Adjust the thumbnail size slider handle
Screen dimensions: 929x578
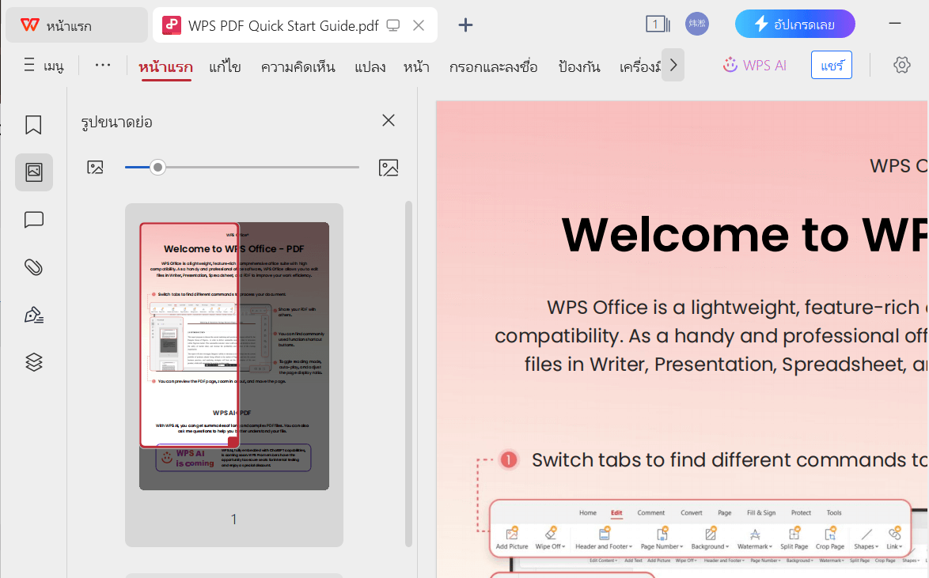pyautogui.click(x=157, y=168)
